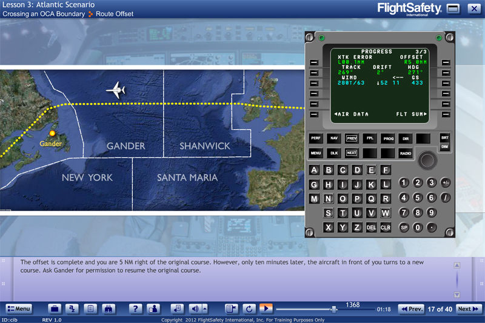Click the left line select key beside TRACK
485x323 pixels.
pyautogui.click(x=314, y=73)
